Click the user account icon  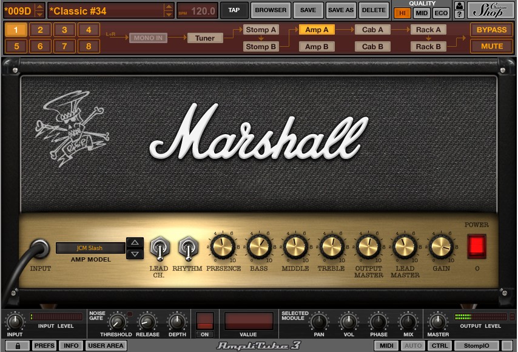click(459, 5)
